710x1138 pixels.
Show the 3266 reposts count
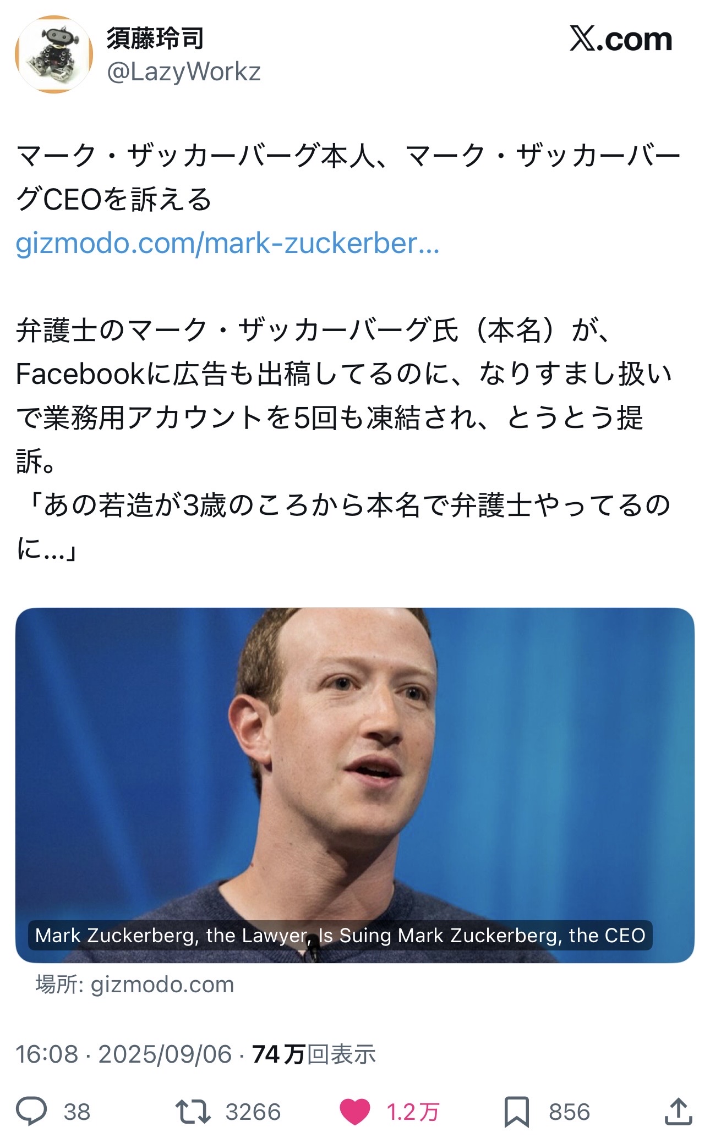(x=253, y=1112)
